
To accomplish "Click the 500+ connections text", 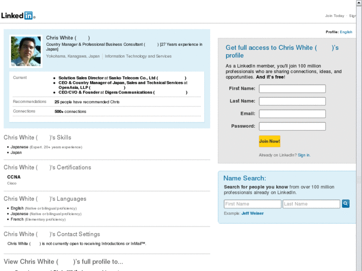I will point(70,111).
